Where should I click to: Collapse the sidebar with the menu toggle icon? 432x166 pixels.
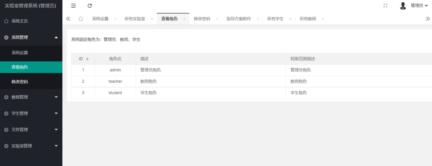pos(73,6)
